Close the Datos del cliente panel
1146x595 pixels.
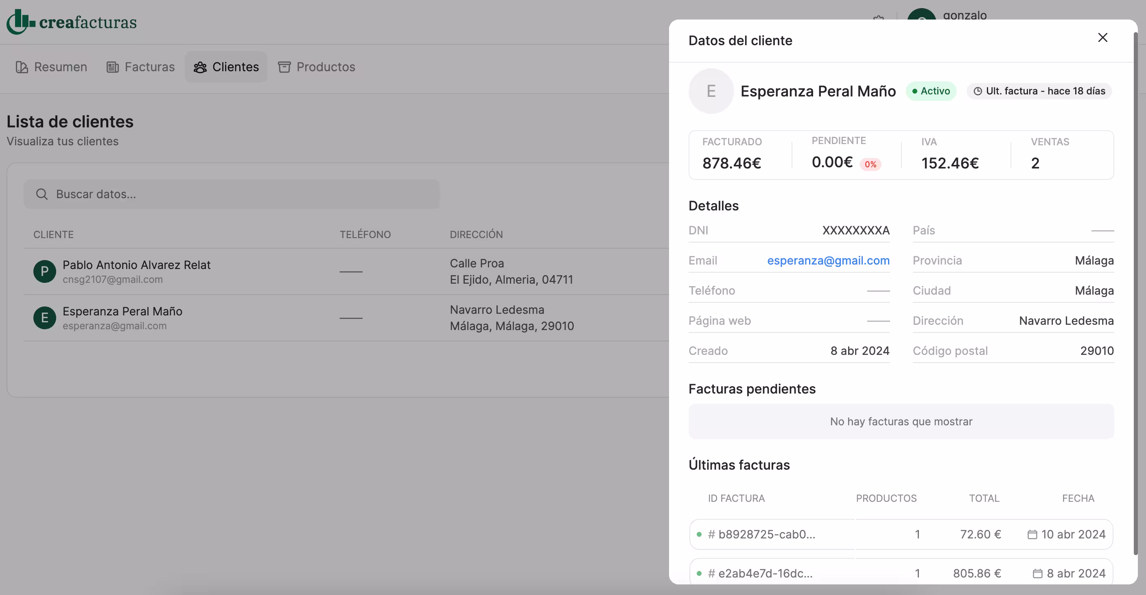pos(1102,38)
